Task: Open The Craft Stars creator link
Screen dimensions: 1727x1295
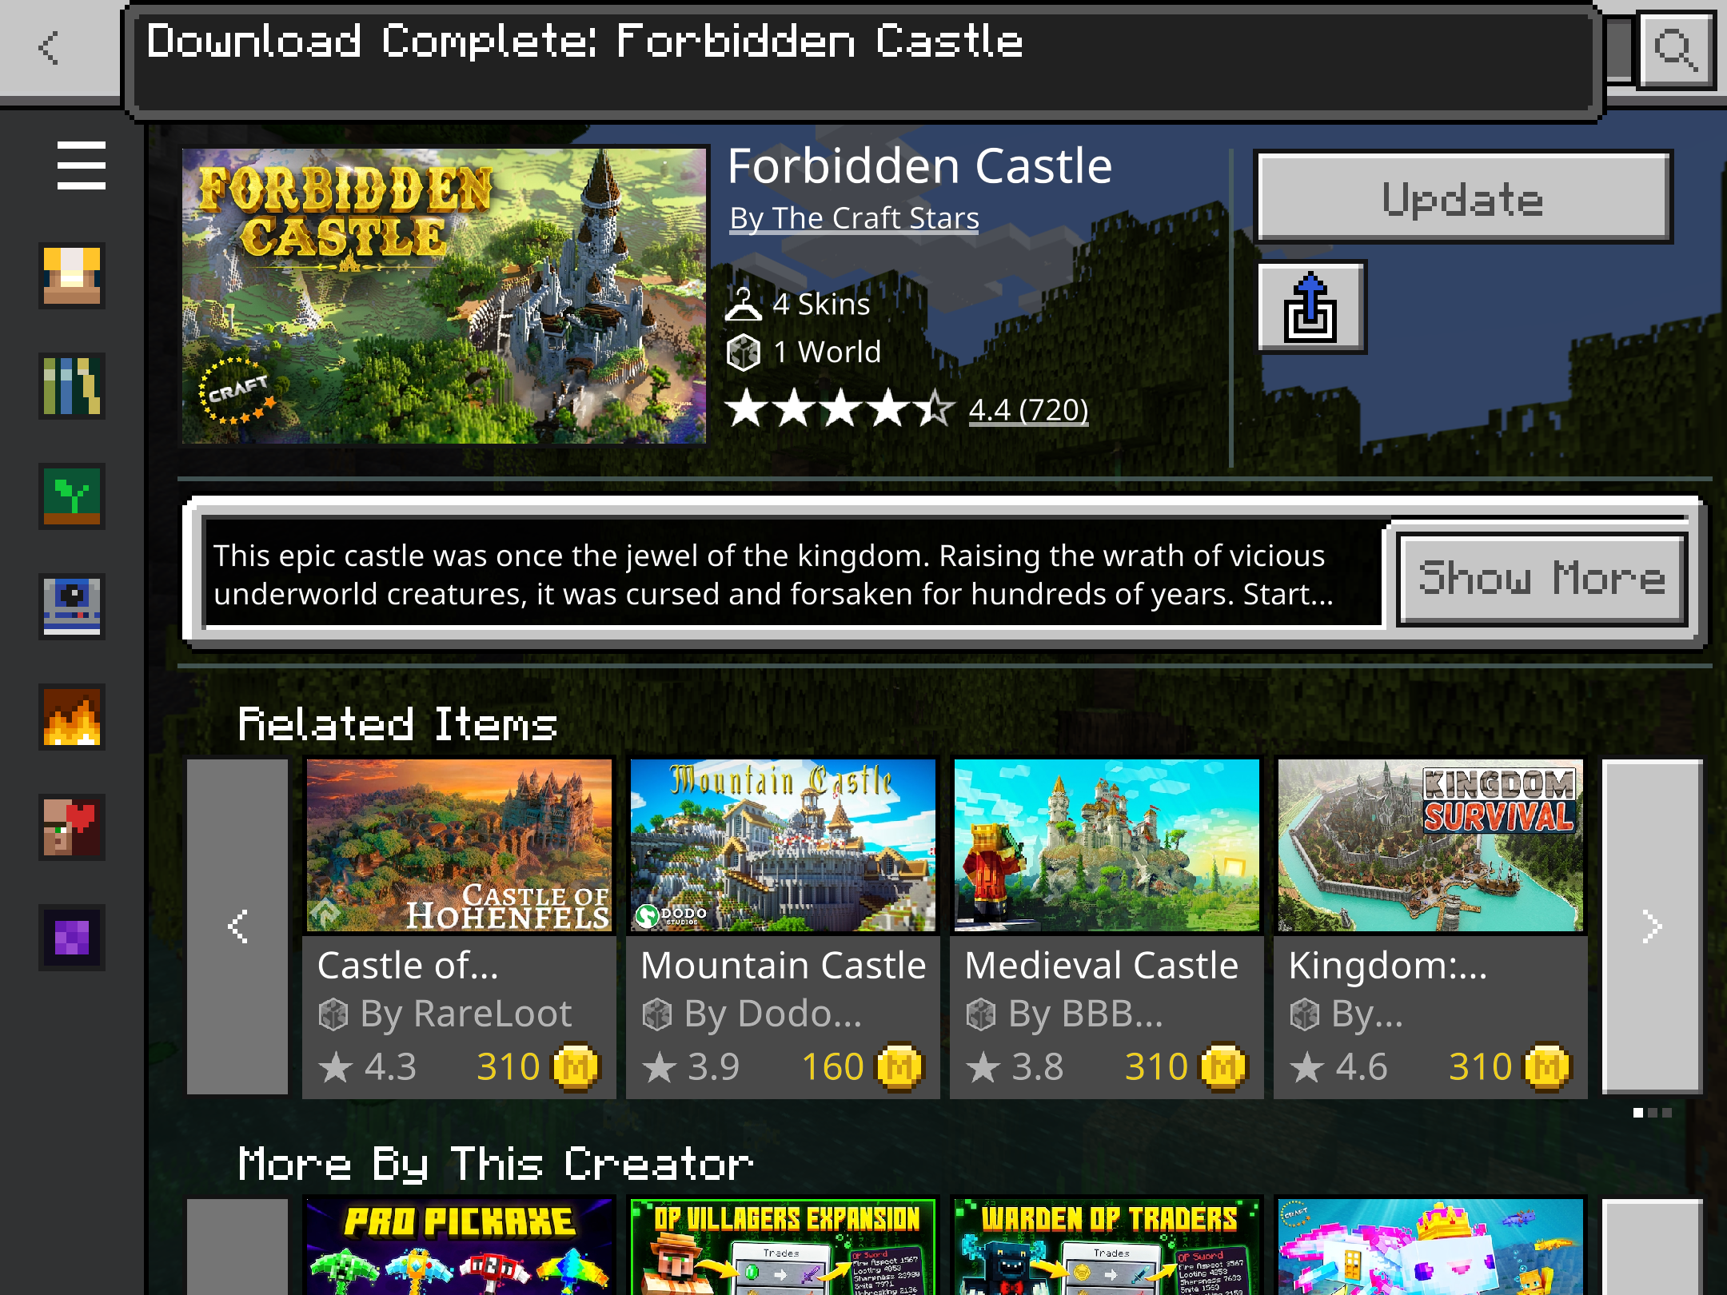Action: click(x=854, y=218)
